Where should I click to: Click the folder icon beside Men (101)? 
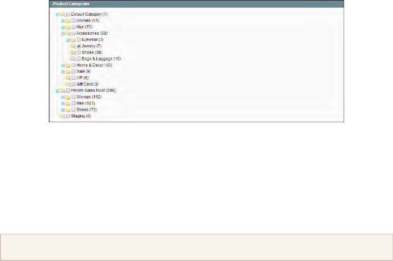[x=68, y=103]
